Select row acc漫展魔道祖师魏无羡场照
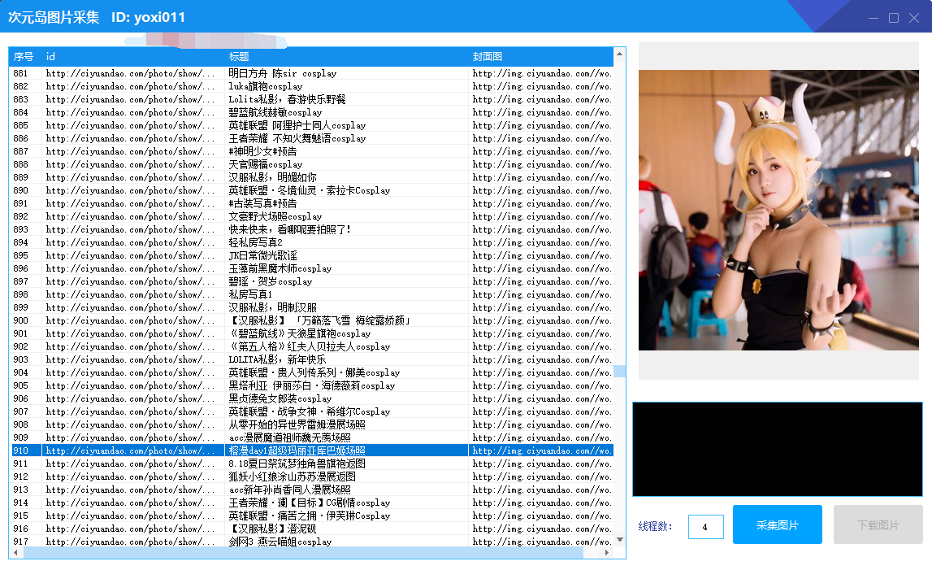This screenshot has height=570, width=932. tap(311, 438)
